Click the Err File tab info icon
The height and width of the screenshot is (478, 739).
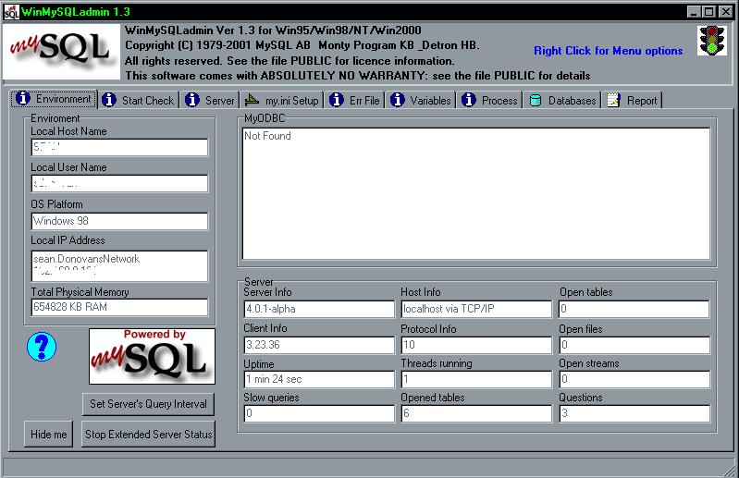click(x=336, y=99)
